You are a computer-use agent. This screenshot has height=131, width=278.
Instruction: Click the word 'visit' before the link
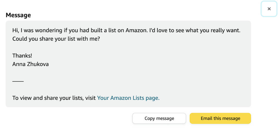[x=90, y=98]
